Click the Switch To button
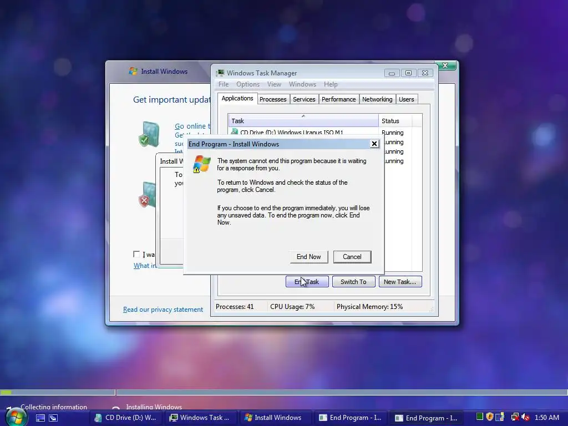 (353, 281)
